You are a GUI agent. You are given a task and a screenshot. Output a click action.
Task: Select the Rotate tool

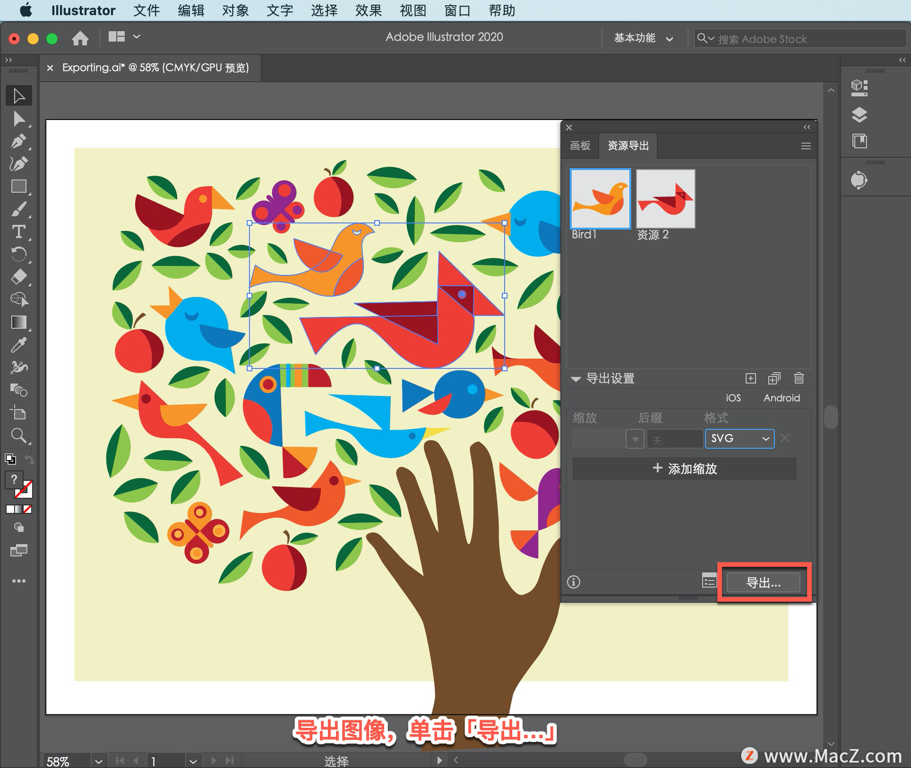coord(19,254)
